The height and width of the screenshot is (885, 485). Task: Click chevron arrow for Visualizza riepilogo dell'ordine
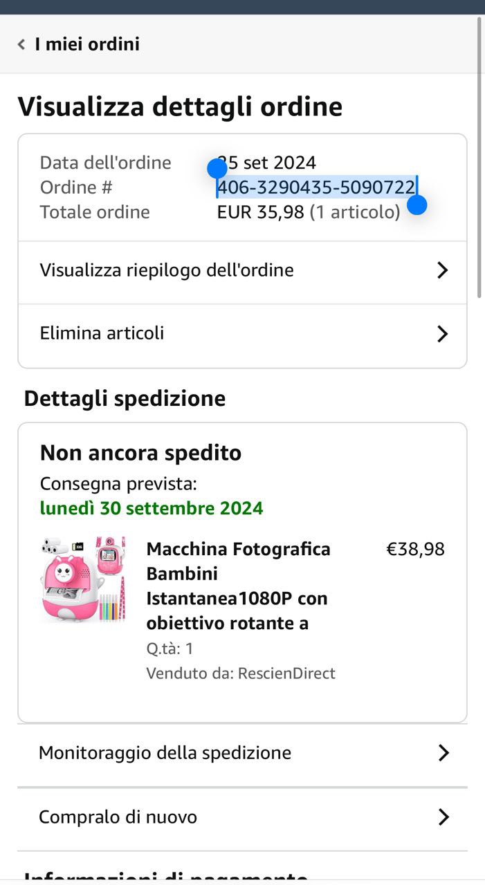pos(443,270)
